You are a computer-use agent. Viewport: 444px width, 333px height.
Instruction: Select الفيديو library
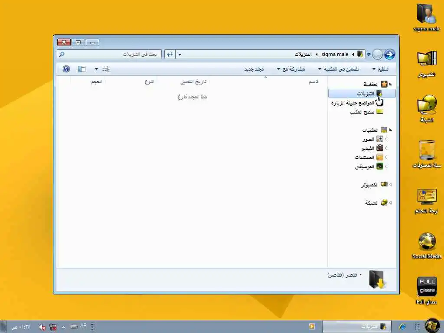pyautogui.click(x=368, y=148)
